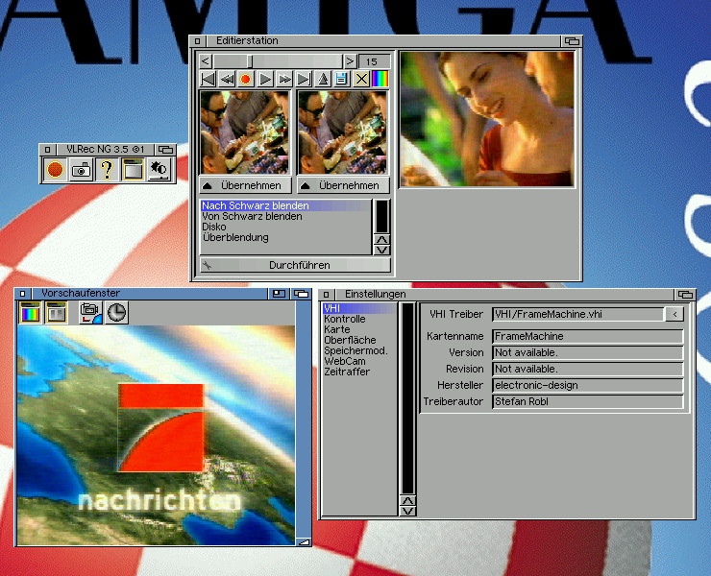Click the camera snapshot icon in VLRec toolbar
This screenshot has height=576, width=711.
[81, 170]
